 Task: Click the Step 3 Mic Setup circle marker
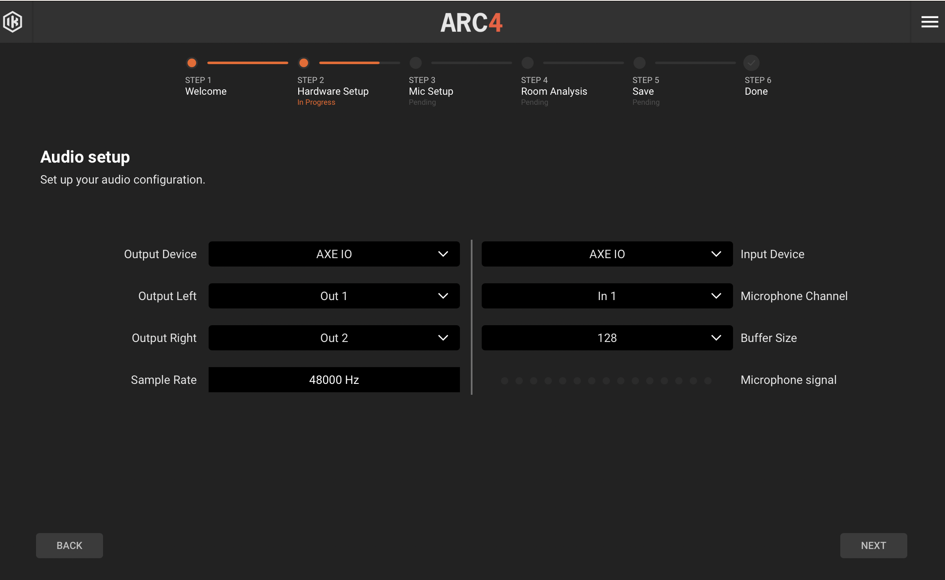[x=416, y=63]
